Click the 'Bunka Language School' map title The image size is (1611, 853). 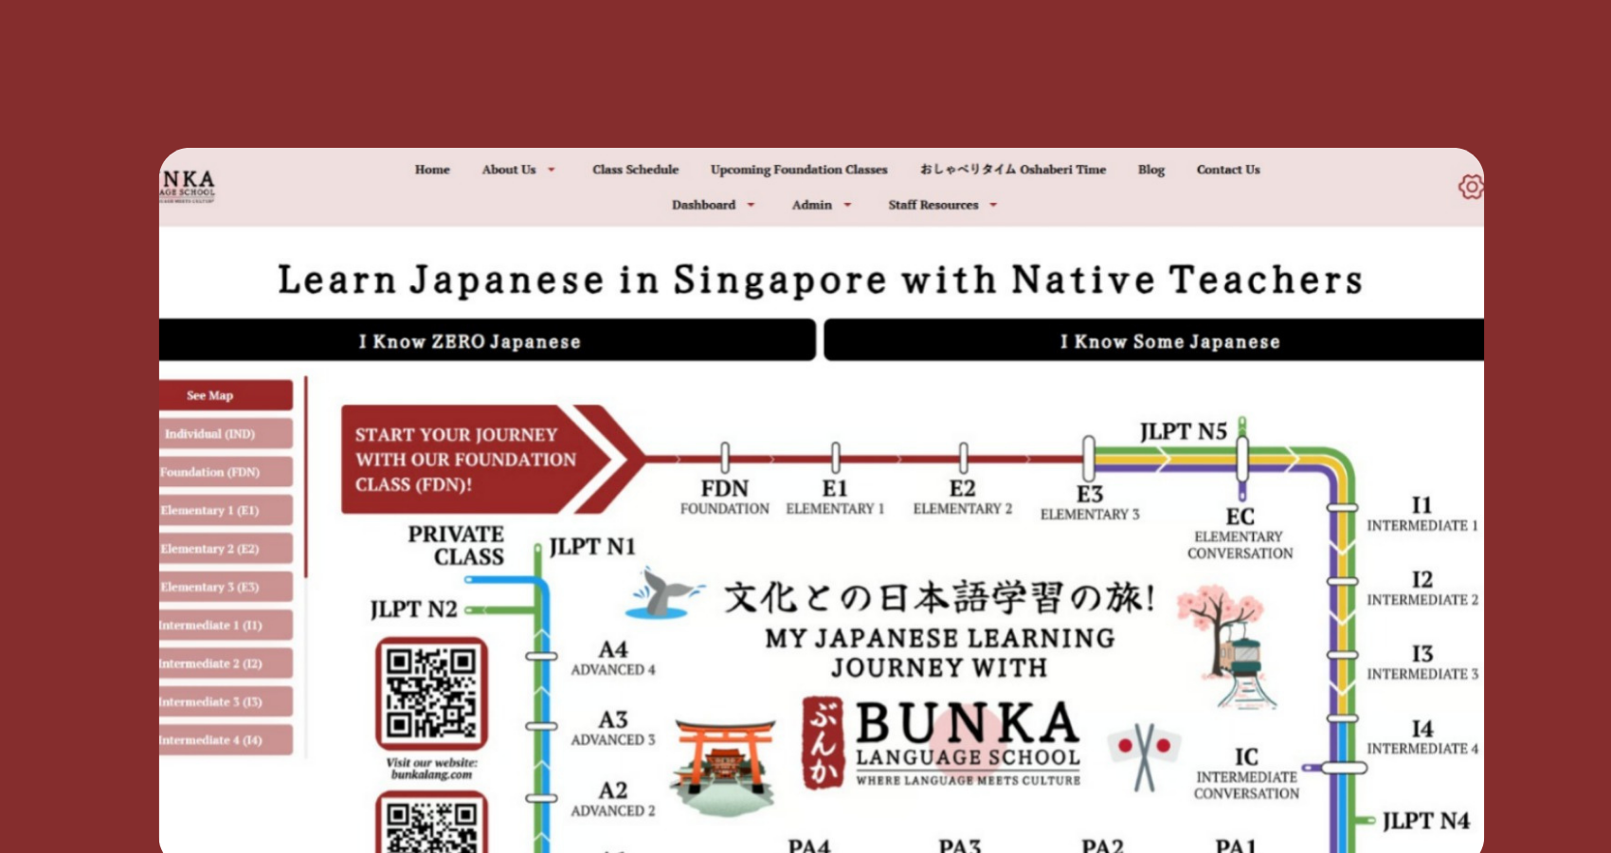point(968,744)
